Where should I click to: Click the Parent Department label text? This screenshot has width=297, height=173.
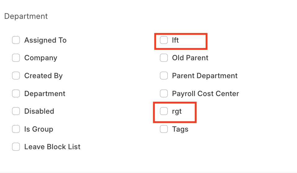click(x=205, y=76)
